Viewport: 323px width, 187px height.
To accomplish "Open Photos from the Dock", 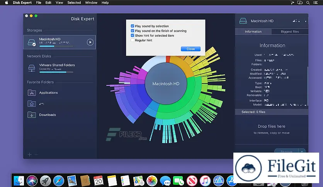I will [x=152, y=181].
